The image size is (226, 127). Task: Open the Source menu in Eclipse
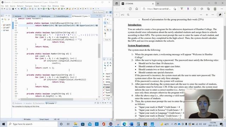[x=13, y=6]
